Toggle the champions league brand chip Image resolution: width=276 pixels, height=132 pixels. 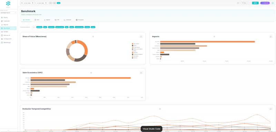tap(79, 27)
